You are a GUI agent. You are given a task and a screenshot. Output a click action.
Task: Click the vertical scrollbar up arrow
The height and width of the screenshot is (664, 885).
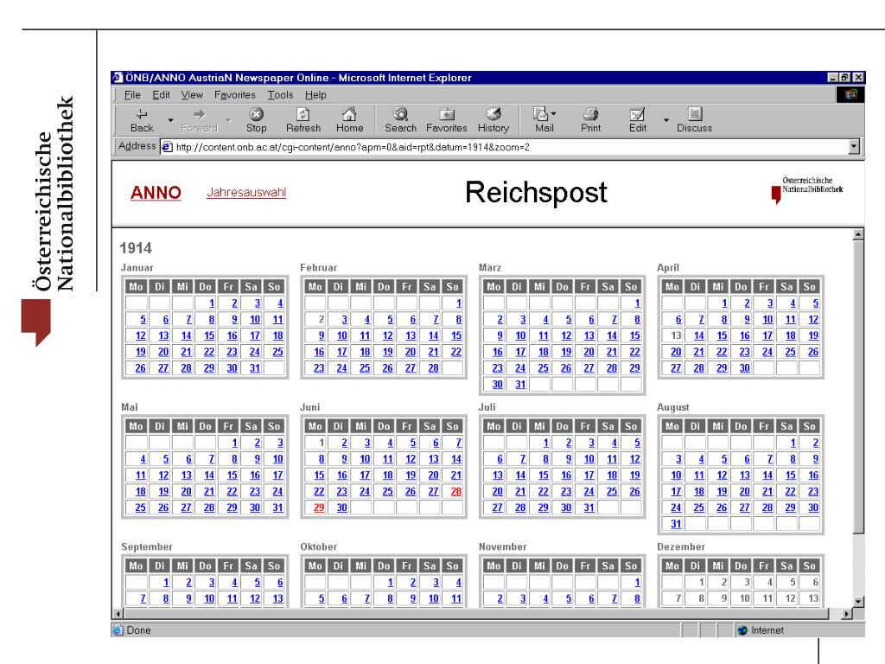(858, 234)
